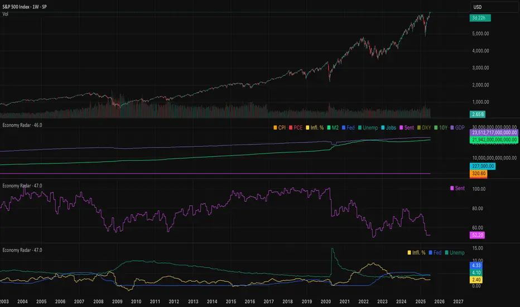Click the purple 23,512,717,000,000.00 value tag
The width and height of the screenshot is (520, 307).
click(x=494, y=132)
